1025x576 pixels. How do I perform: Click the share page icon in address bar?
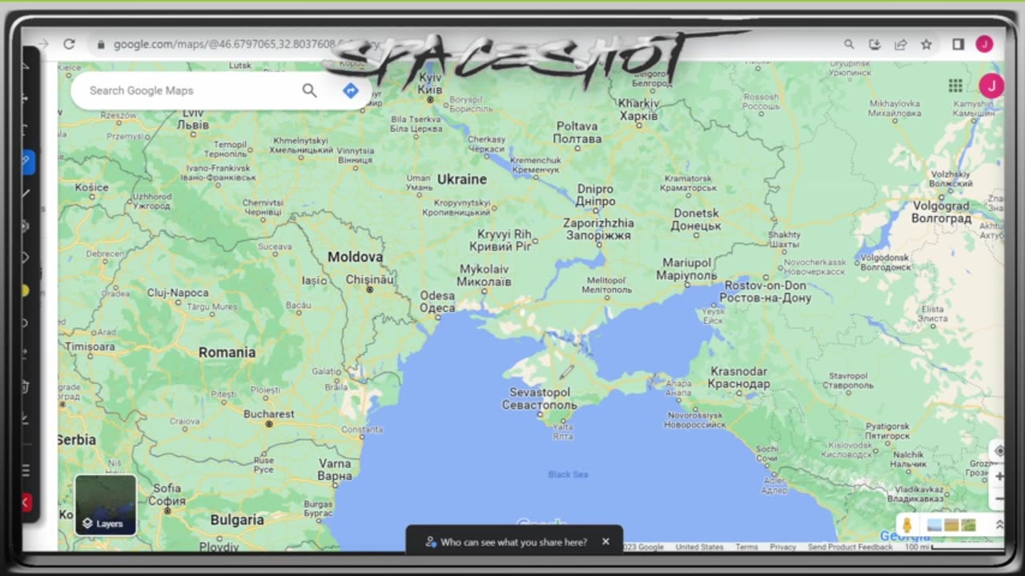point(901,45)
